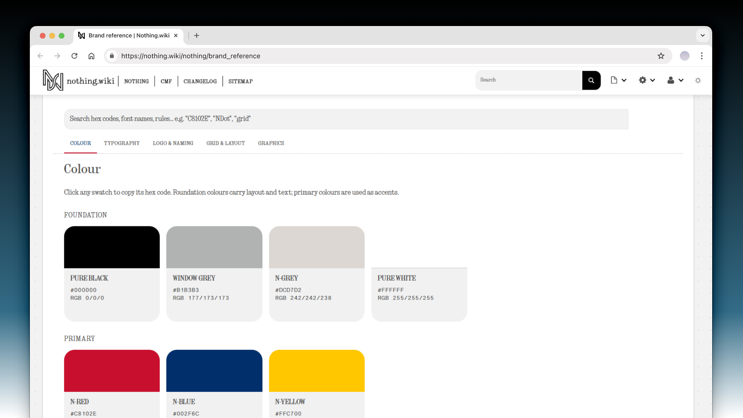Click the #FFC700 hex code text
Viewport: 743px width, 418px height.
288,414
